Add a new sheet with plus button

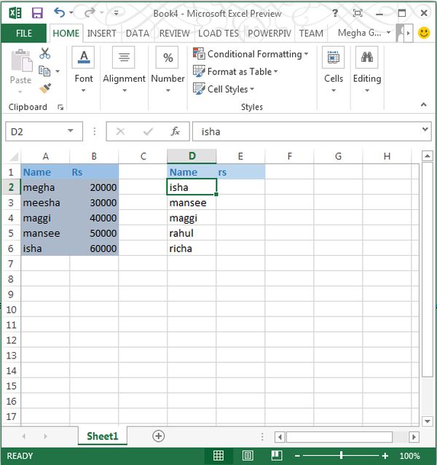tap(159, 436)
